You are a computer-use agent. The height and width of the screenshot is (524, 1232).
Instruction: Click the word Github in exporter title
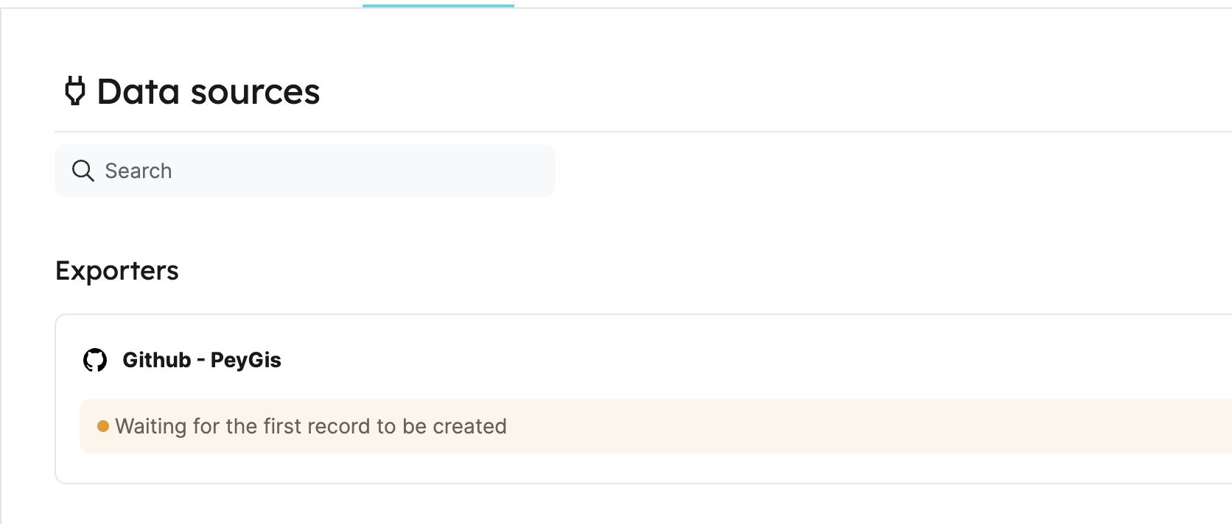pyautogui.click(x=157, y=360)
